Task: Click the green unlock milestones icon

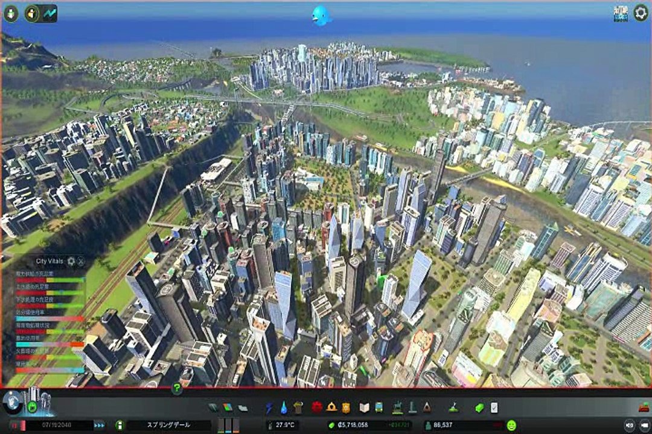Action: (x=33, y=407)
